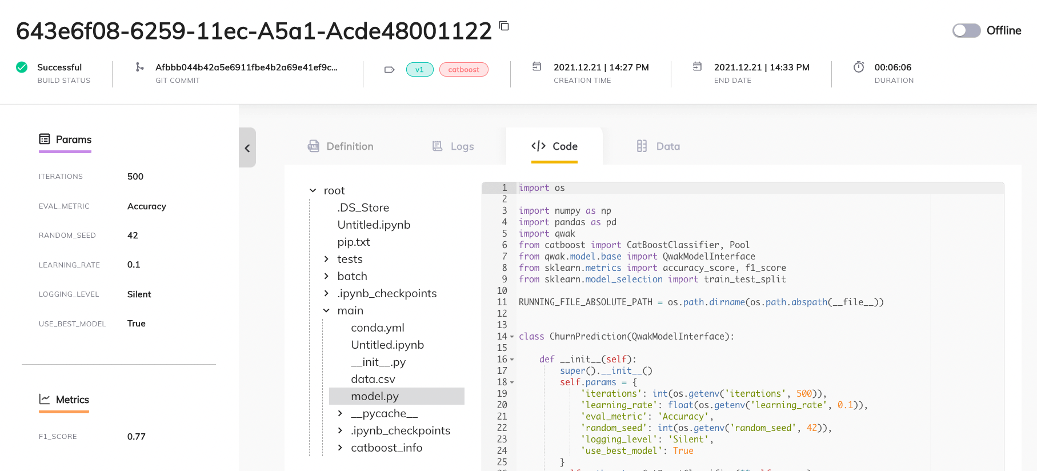Screen dimensions: 1037x471
Task: Click the USE_BEST_MODEL value True
Action: click(137, 324)
